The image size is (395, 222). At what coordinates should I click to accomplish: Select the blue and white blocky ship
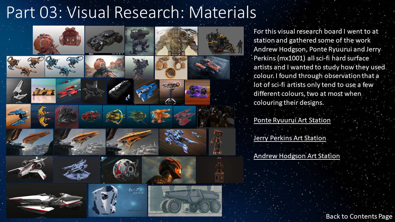147,92
